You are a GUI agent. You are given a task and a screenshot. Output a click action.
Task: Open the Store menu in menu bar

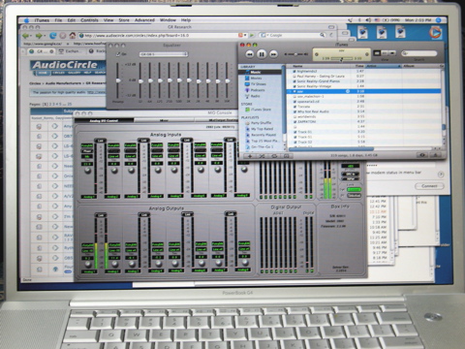click(124, 20)
